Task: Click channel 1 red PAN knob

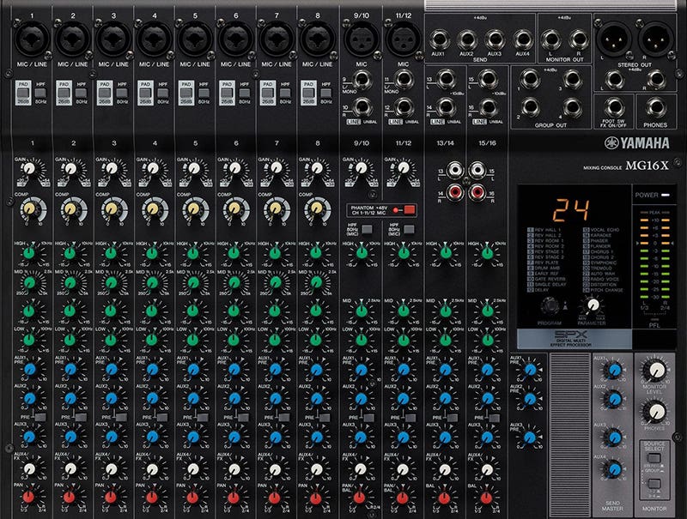Action: [x=29, y=497]
